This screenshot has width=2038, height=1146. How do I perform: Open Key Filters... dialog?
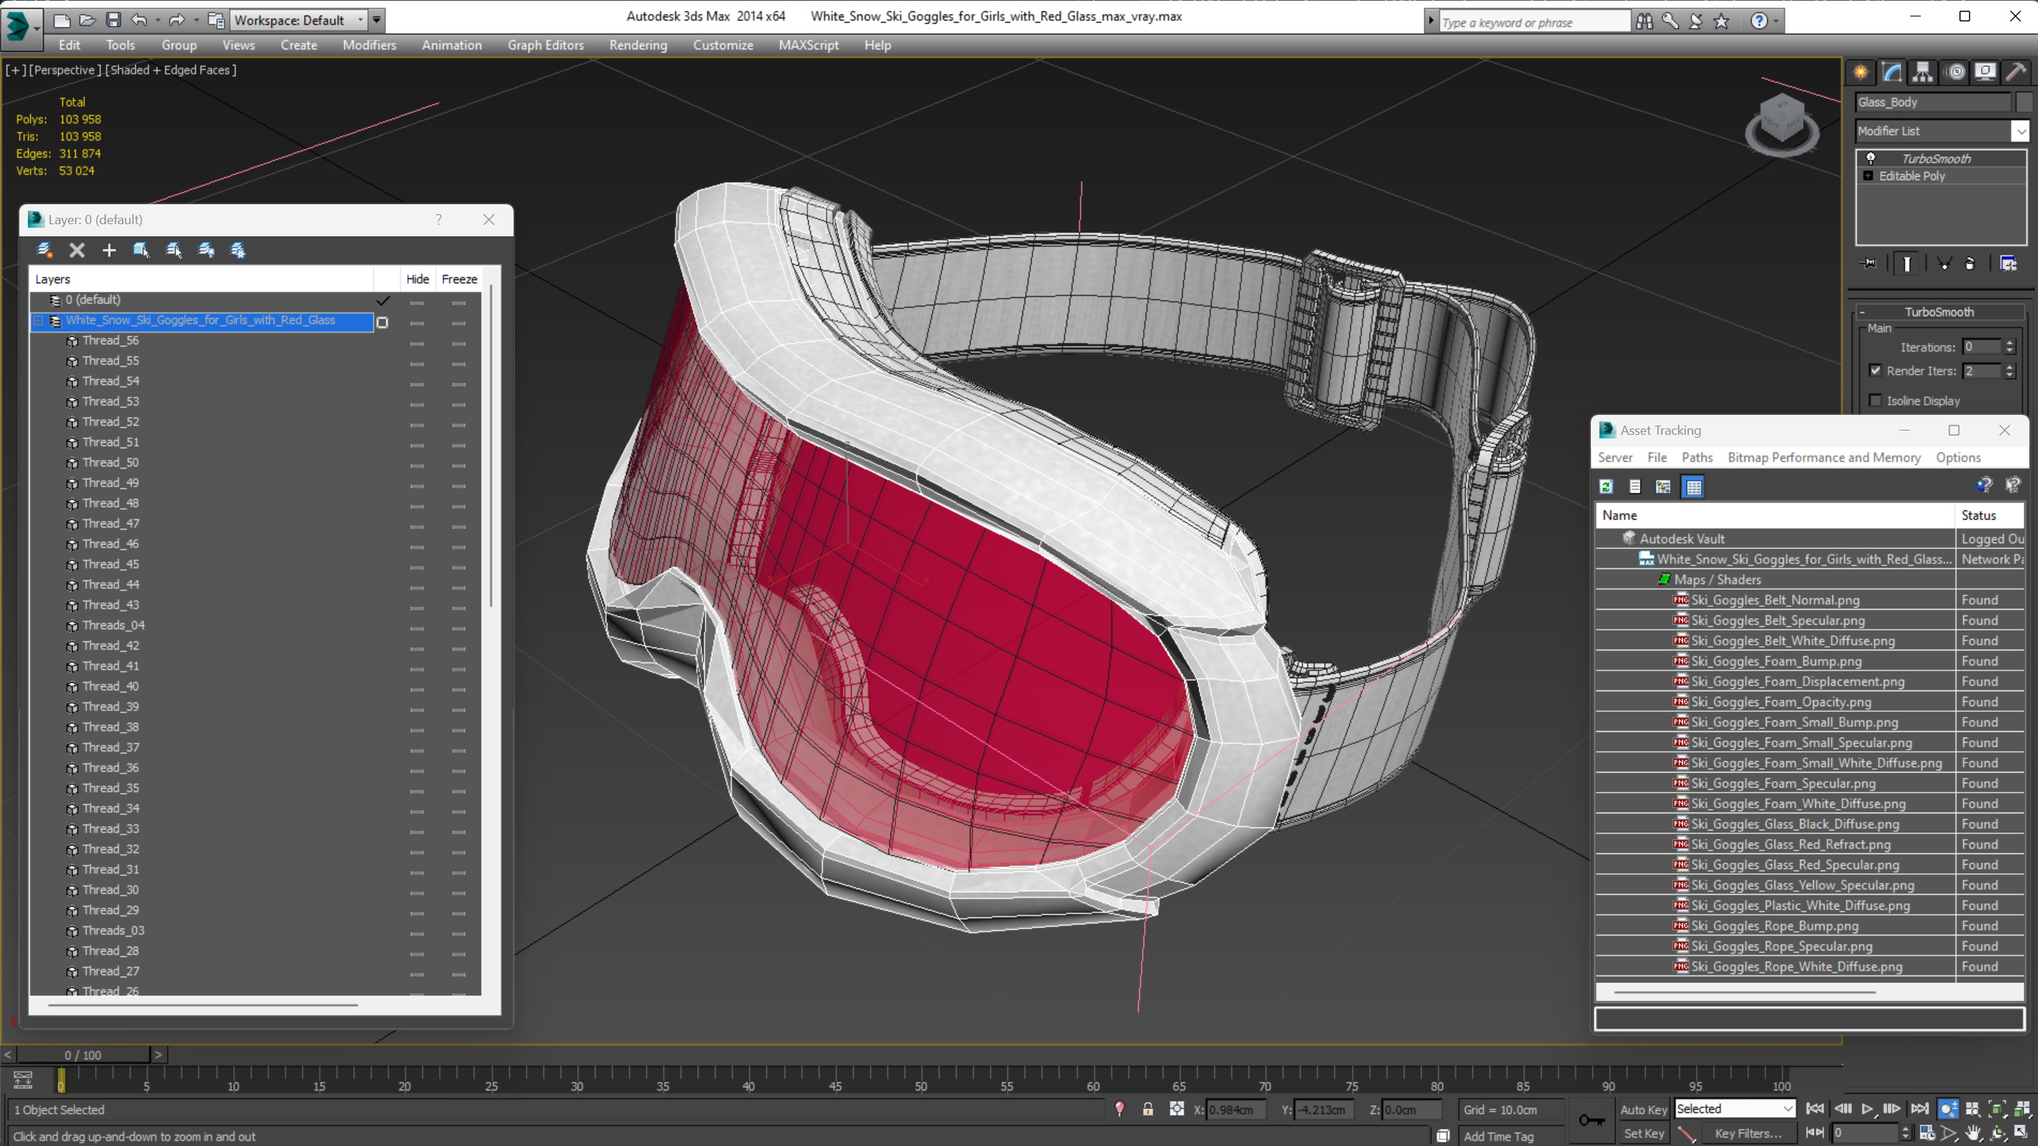(x=1748, y=1132)
